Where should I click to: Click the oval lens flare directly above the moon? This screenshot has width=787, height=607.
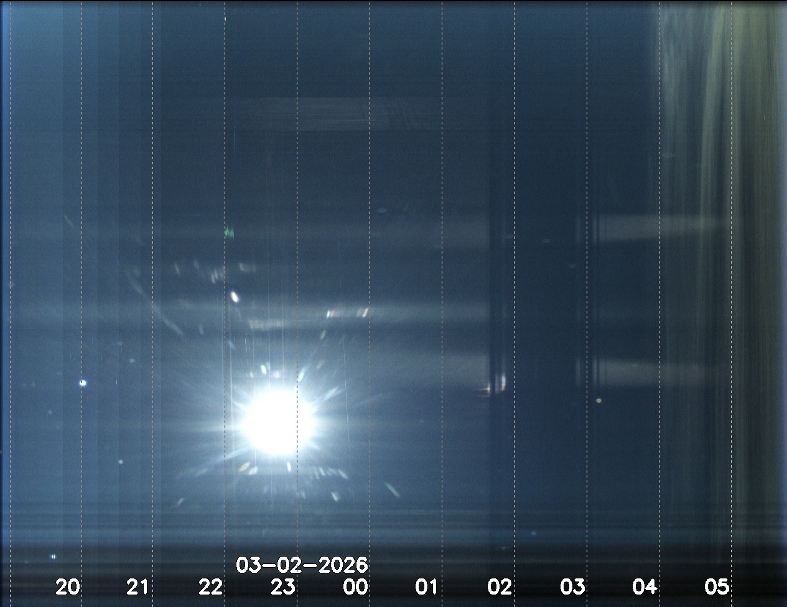pos(235,297)
